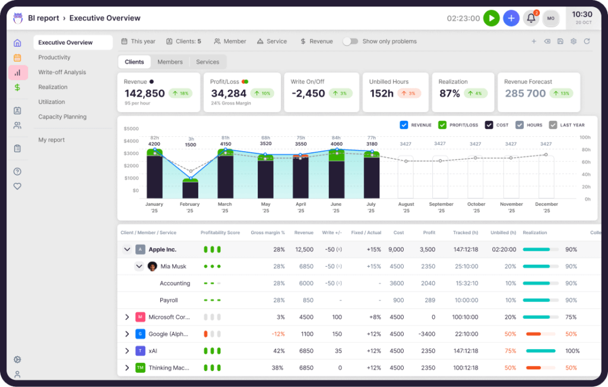Uncheck the Revenue chart legend checkbox

(x=404, y=125)
